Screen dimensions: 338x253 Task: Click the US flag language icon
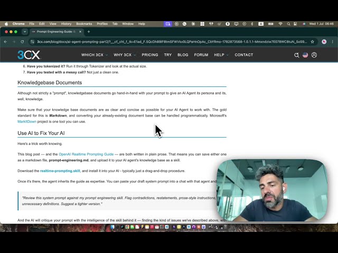pyautogui.click(x=305, y=55)
